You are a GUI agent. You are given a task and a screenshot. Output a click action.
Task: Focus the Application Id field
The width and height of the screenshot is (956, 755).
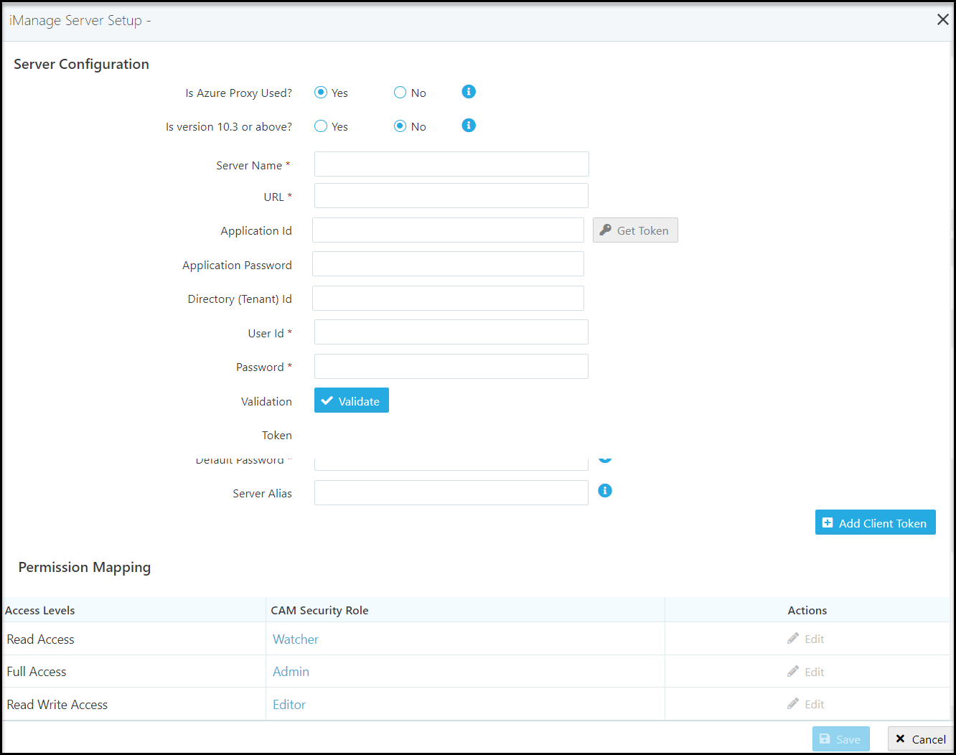click(448, 230)
